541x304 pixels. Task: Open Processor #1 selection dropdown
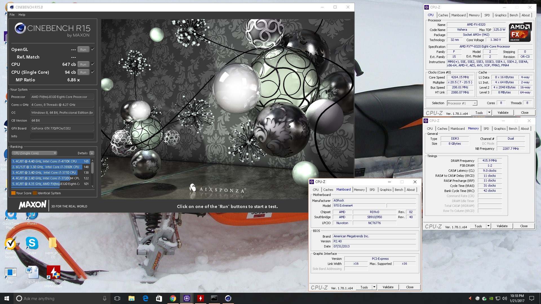462,103
